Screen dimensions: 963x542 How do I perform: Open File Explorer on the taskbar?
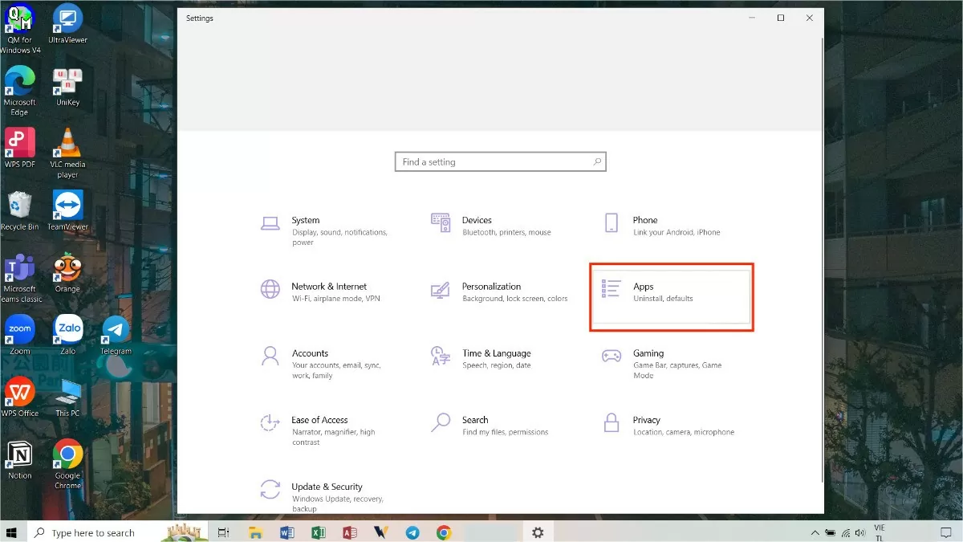[255, 532]
